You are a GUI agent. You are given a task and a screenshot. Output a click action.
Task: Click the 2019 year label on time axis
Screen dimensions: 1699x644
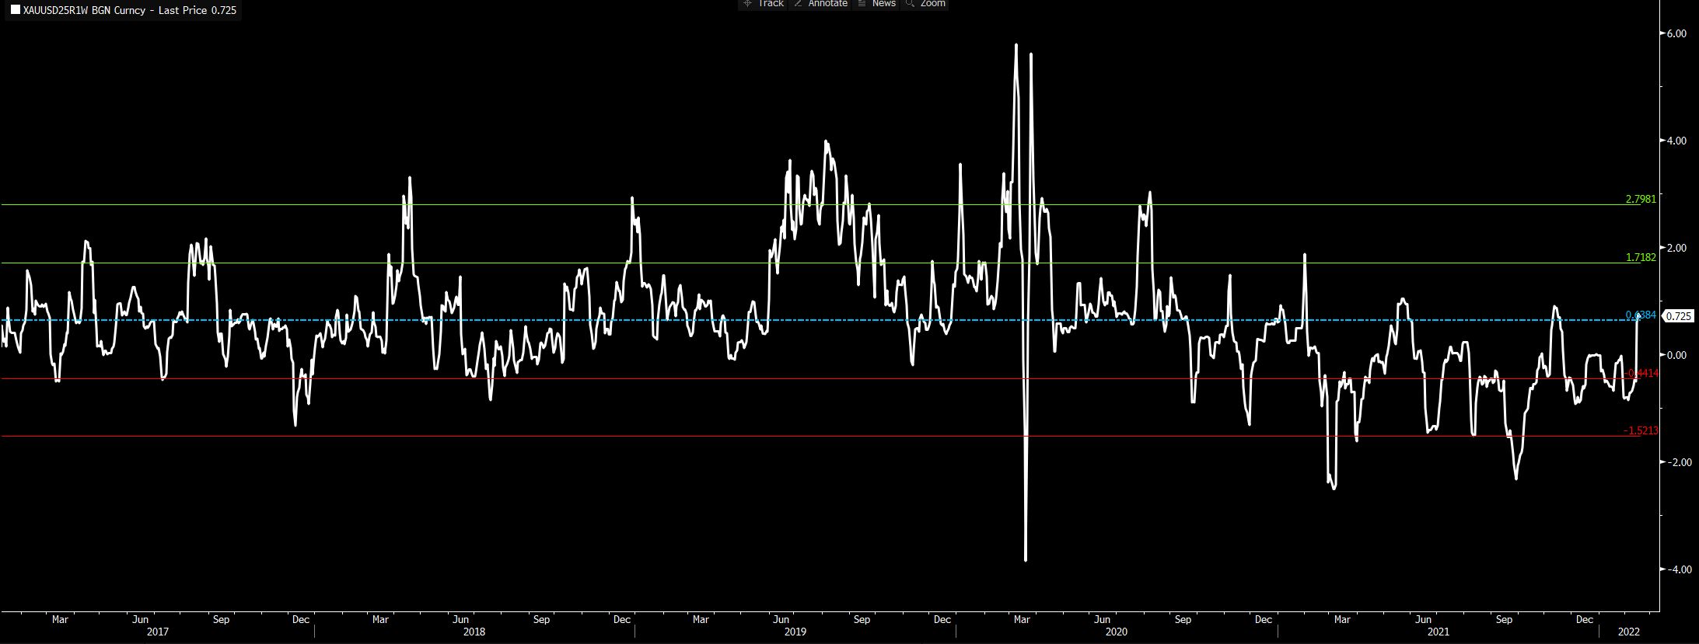point(795,632)
